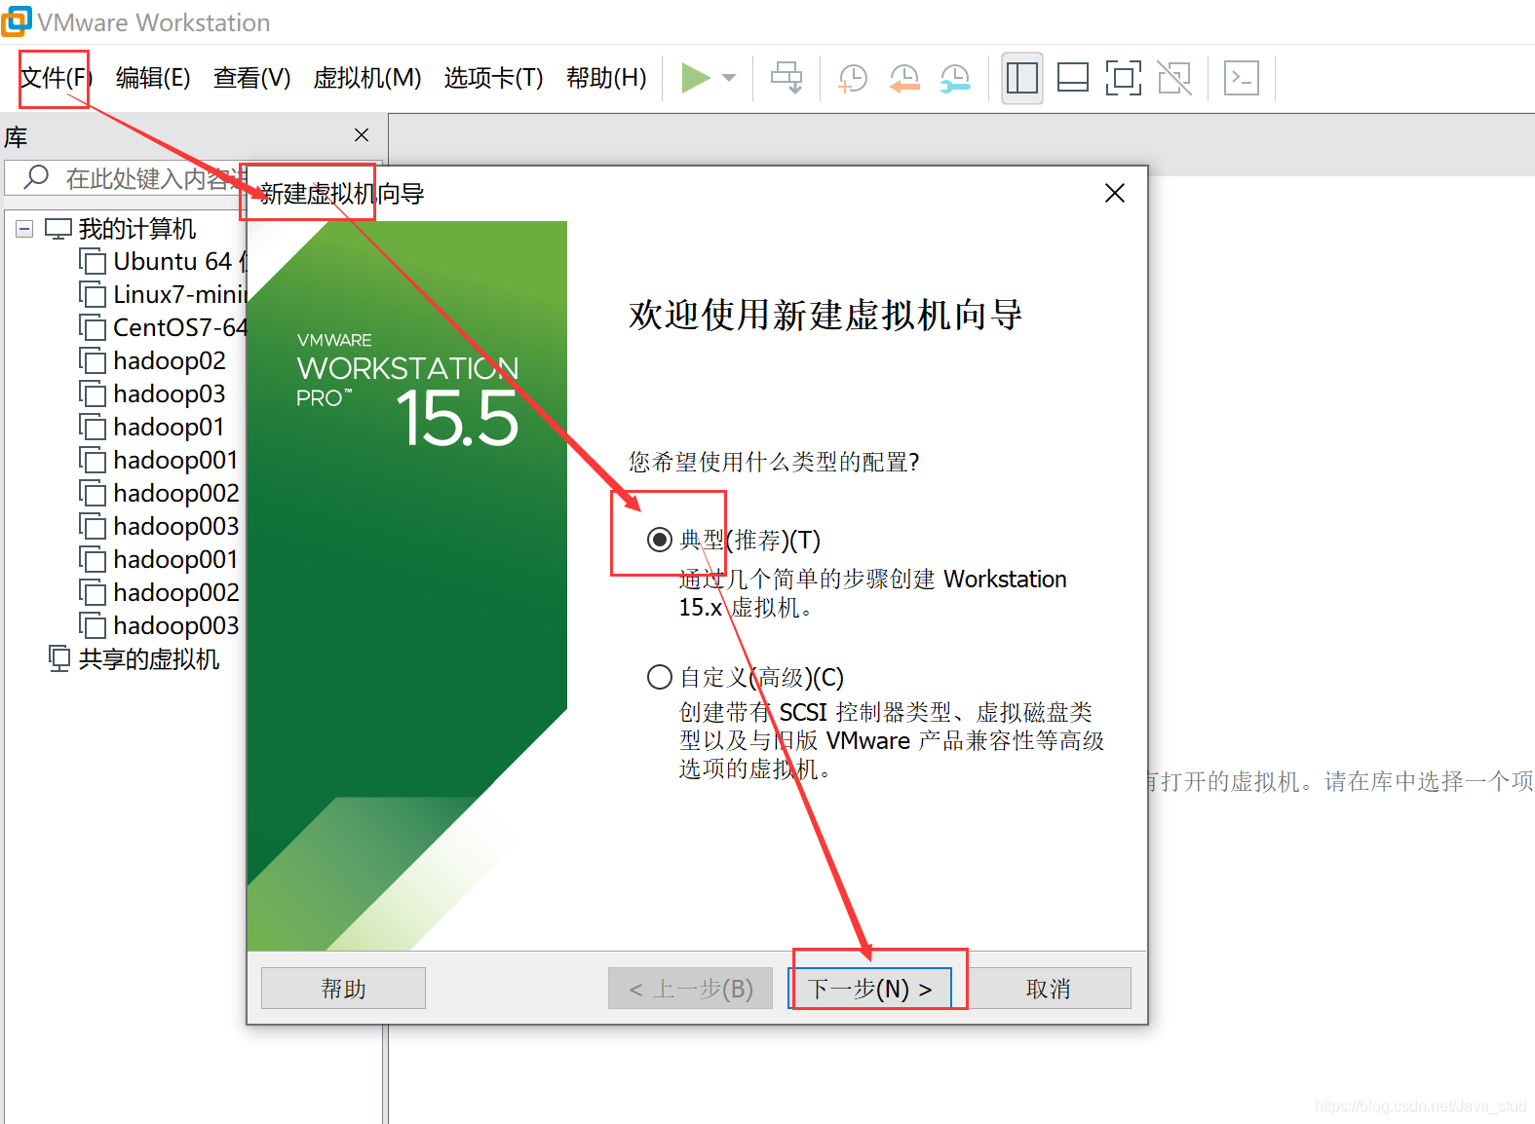Select 我的计算机 in the library tree
This screenshot has height=1124, width=1535.
[x=136, y=229]
